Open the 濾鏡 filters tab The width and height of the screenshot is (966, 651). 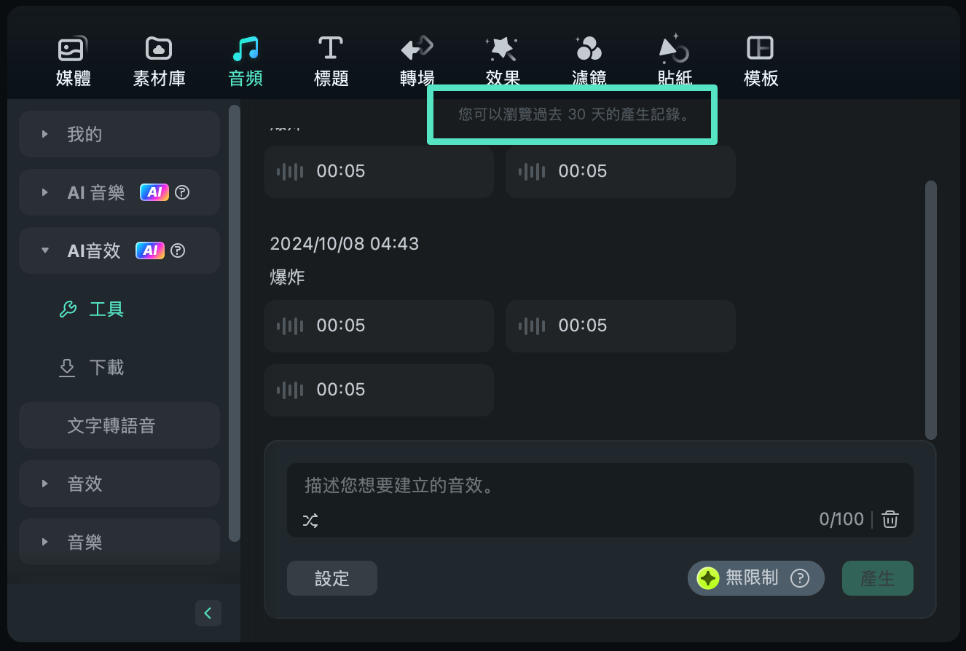click(x=589, y=61)
